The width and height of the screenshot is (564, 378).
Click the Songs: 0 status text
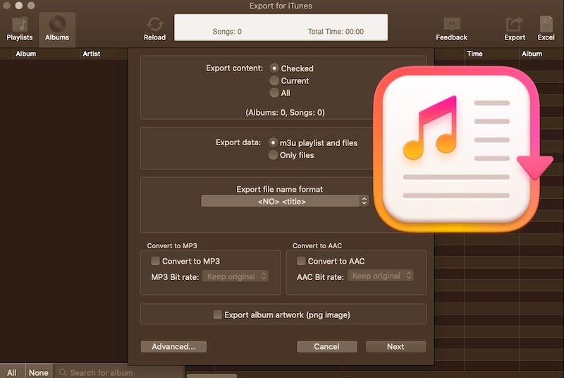click(227, 32)
